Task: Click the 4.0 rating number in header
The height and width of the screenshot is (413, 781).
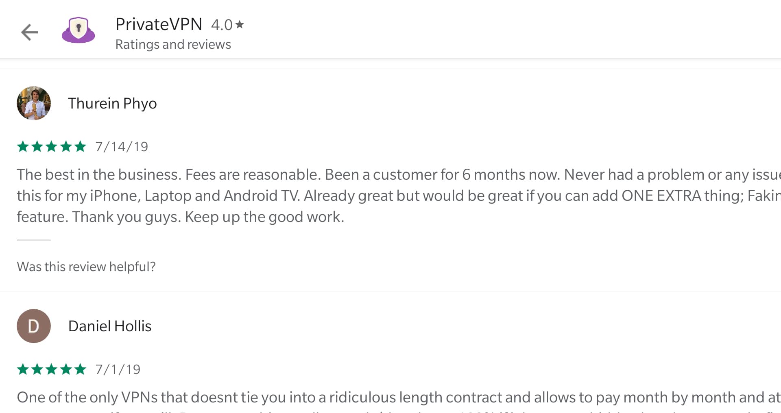Action: pos(222,25)
